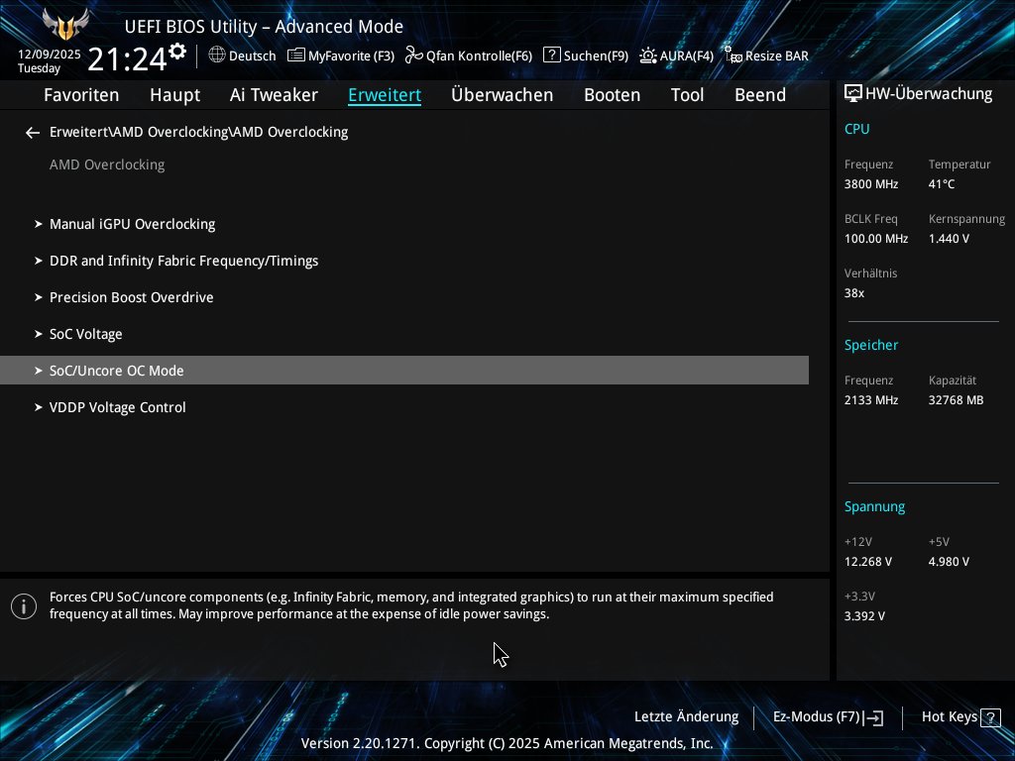This screenshot has height=761, width=1015.
Task: Click the Qfan fan icon
Action: [413, 55]
